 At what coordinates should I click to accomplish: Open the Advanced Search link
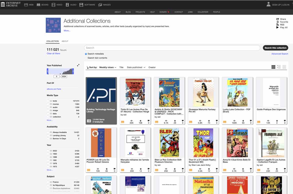[279, 54]
